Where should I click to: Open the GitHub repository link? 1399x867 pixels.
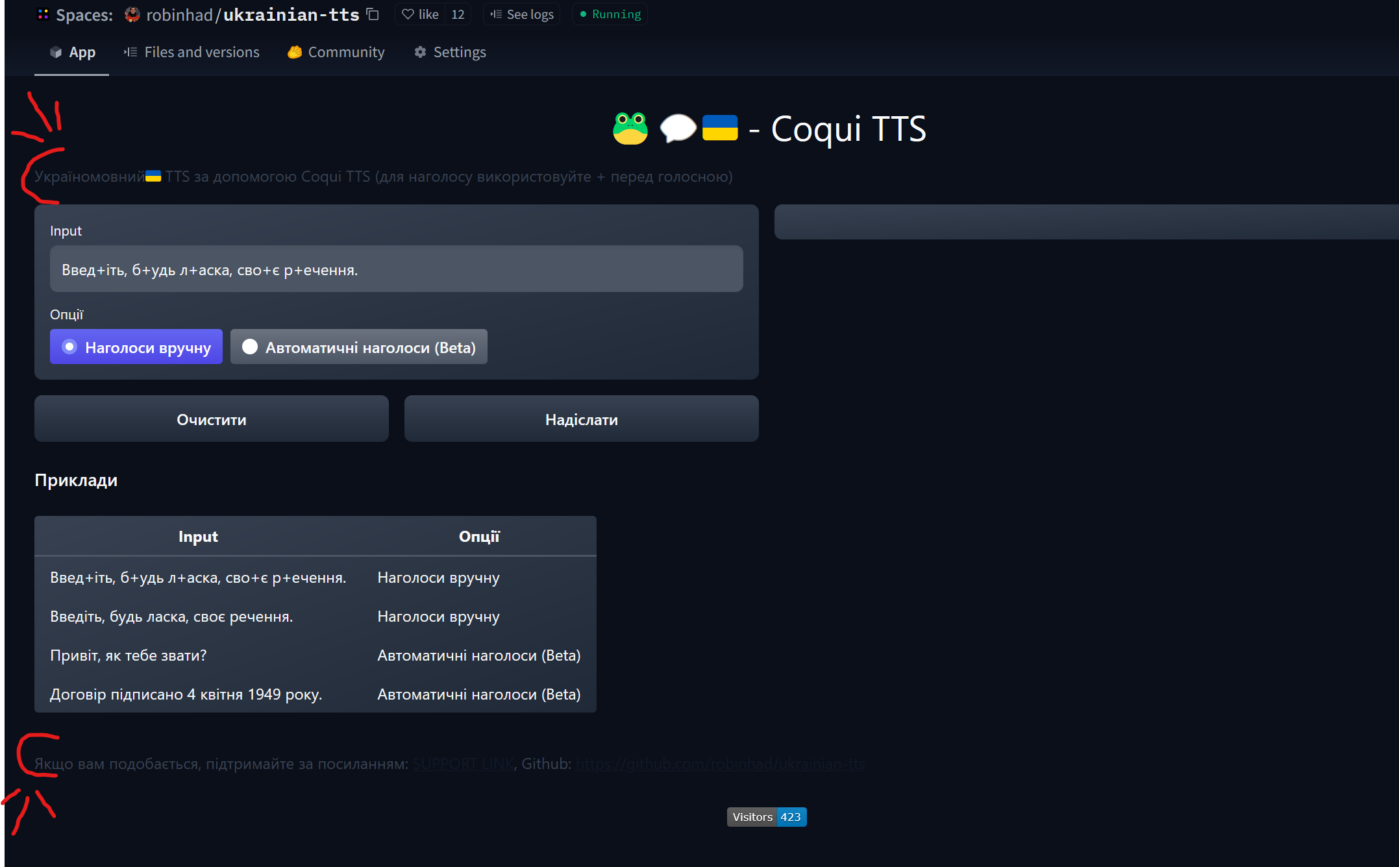[719, 764]
